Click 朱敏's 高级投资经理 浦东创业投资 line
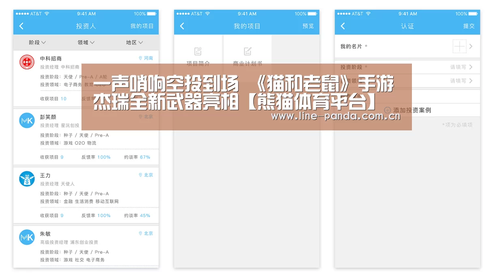 pyautogui.click(x=69, y=242)
